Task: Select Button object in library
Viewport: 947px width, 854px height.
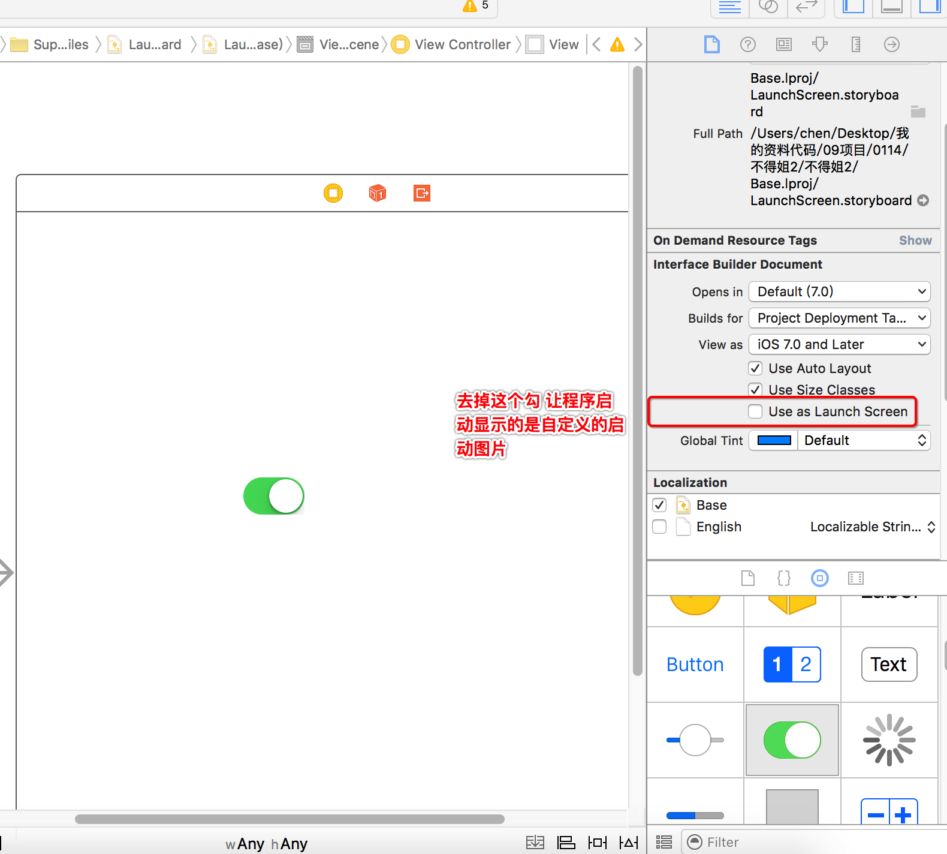Action: pos(695,664)
